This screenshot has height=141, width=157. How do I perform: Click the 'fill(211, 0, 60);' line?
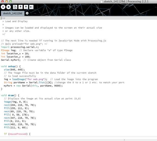tap(16, 128)
